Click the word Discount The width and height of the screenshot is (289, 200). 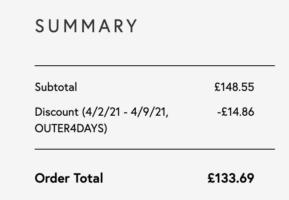tap(57, 112)
